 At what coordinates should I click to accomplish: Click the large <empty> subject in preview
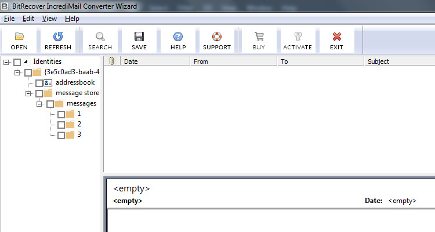pos(132,188)
